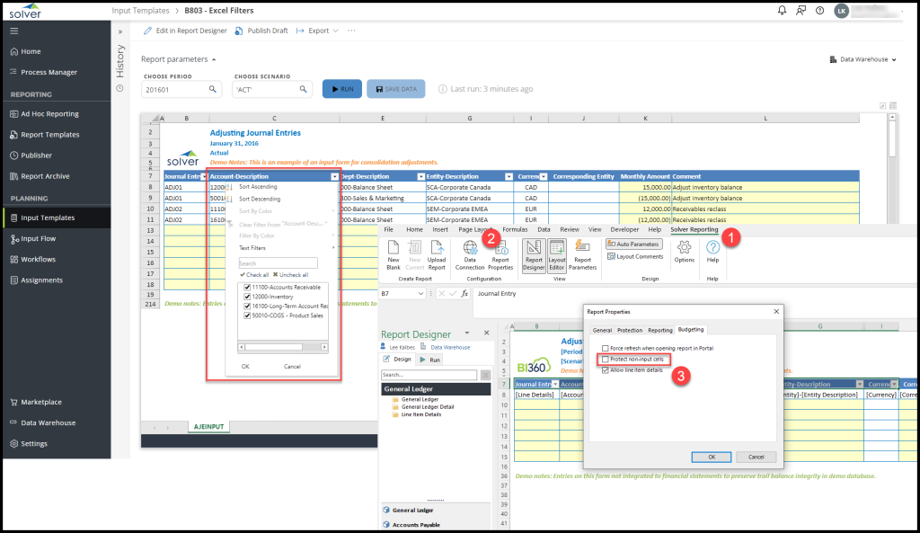Click search icon in Choose Period field
920x533 pixels.
pyautogui.click(x=212, y=89)
